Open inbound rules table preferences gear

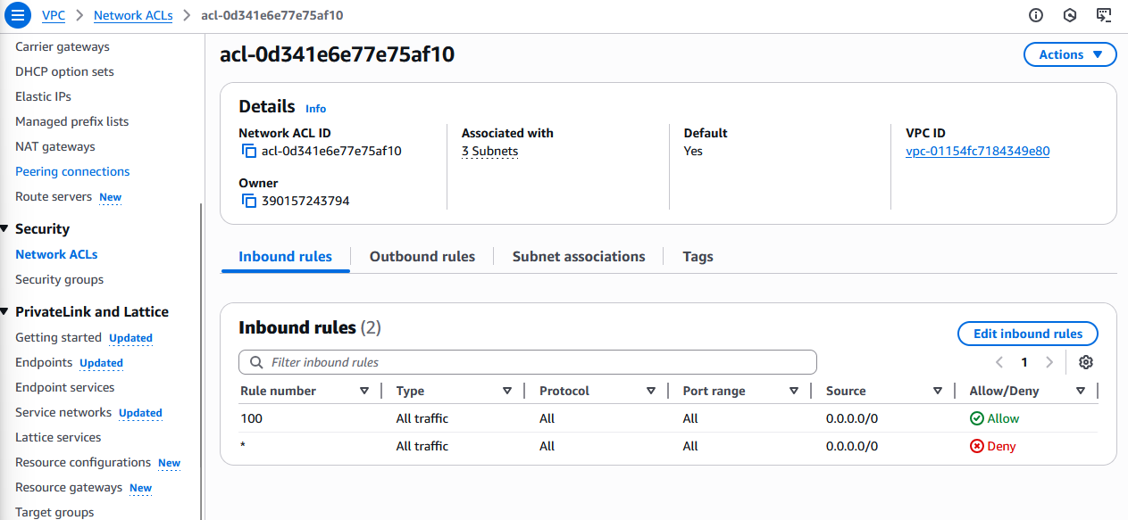(1085, 362)
